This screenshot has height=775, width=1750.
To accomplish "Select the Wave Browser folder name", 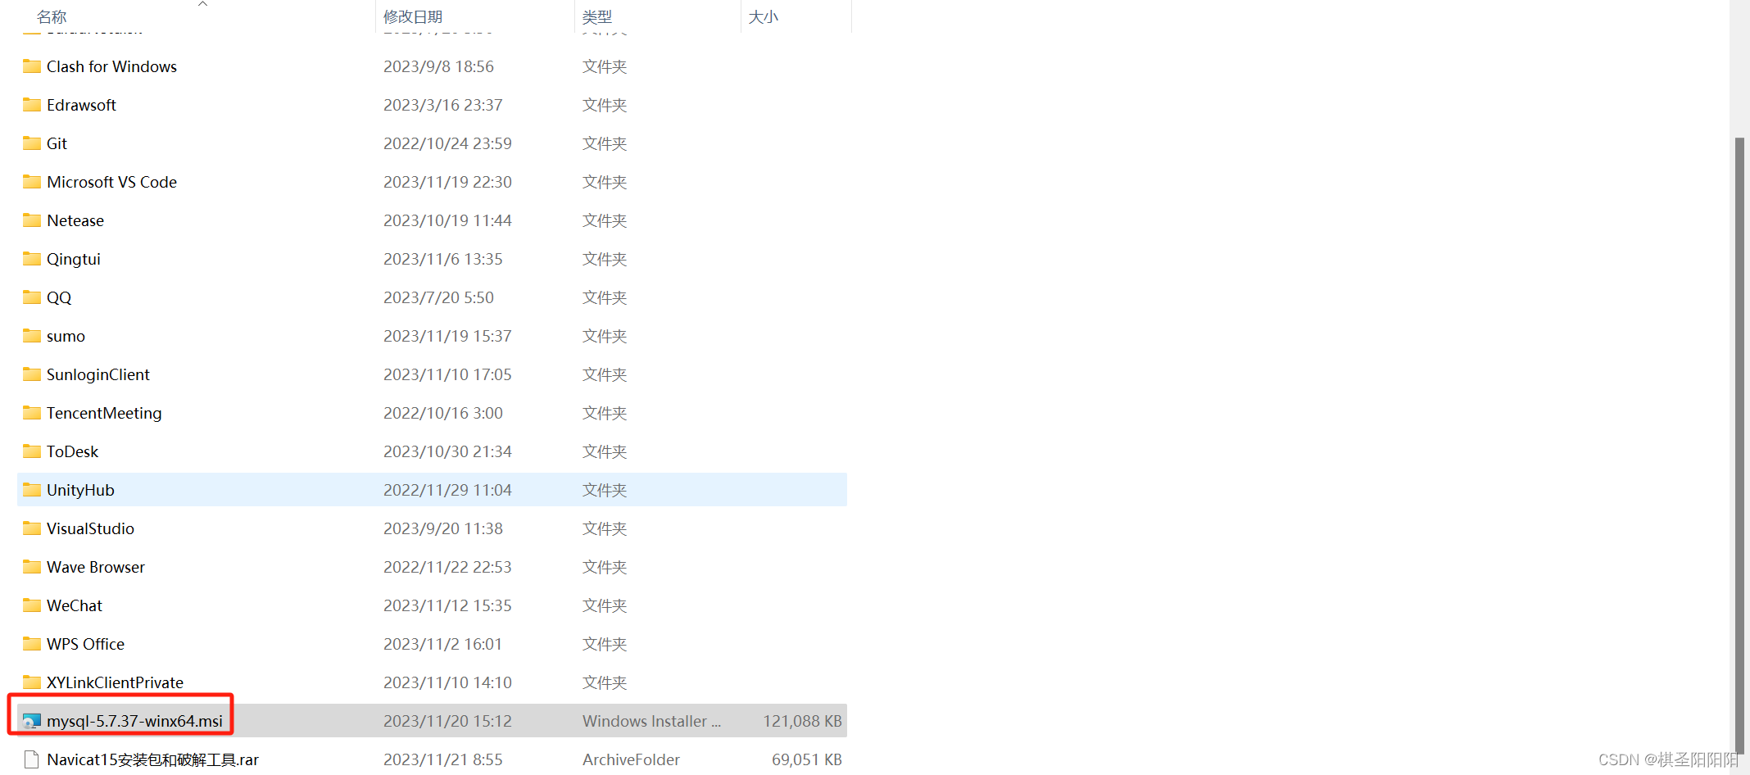I will coord(96,567).
